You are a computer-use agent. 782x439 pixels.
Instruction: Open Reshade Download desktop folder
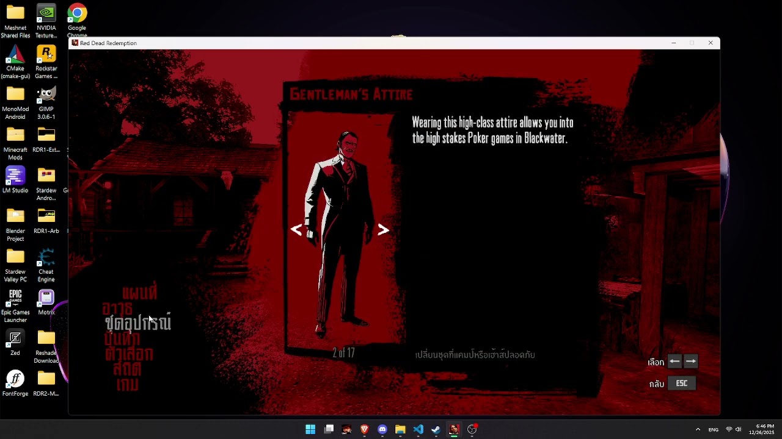click(46, 346)
